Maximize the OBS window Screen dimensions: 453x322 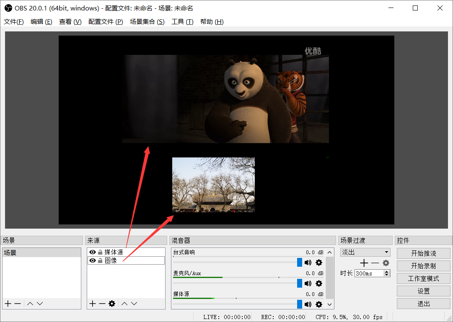[x=415, y=8]
